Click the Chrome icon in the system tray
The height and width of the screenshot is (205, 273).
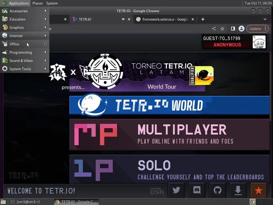point(252,202)
